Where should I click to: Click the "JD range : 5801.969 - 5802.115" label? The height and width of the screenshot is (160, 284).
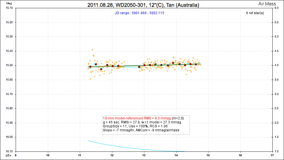tap(139, 13)
